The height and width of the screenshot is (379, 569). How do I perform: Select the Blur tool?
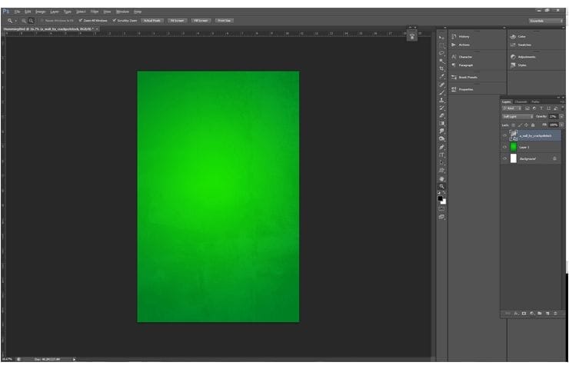point(441,131)
